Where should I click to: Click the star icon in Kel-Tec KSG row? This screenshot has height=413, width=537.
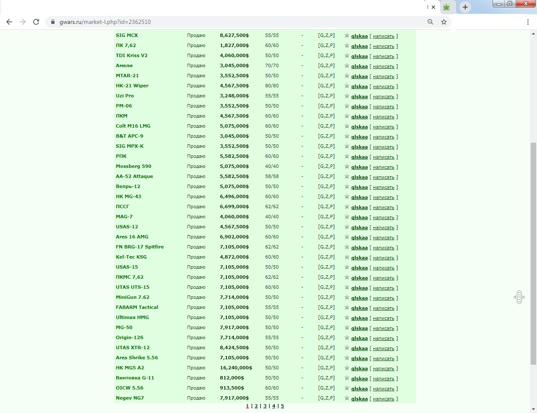(347, 257)
